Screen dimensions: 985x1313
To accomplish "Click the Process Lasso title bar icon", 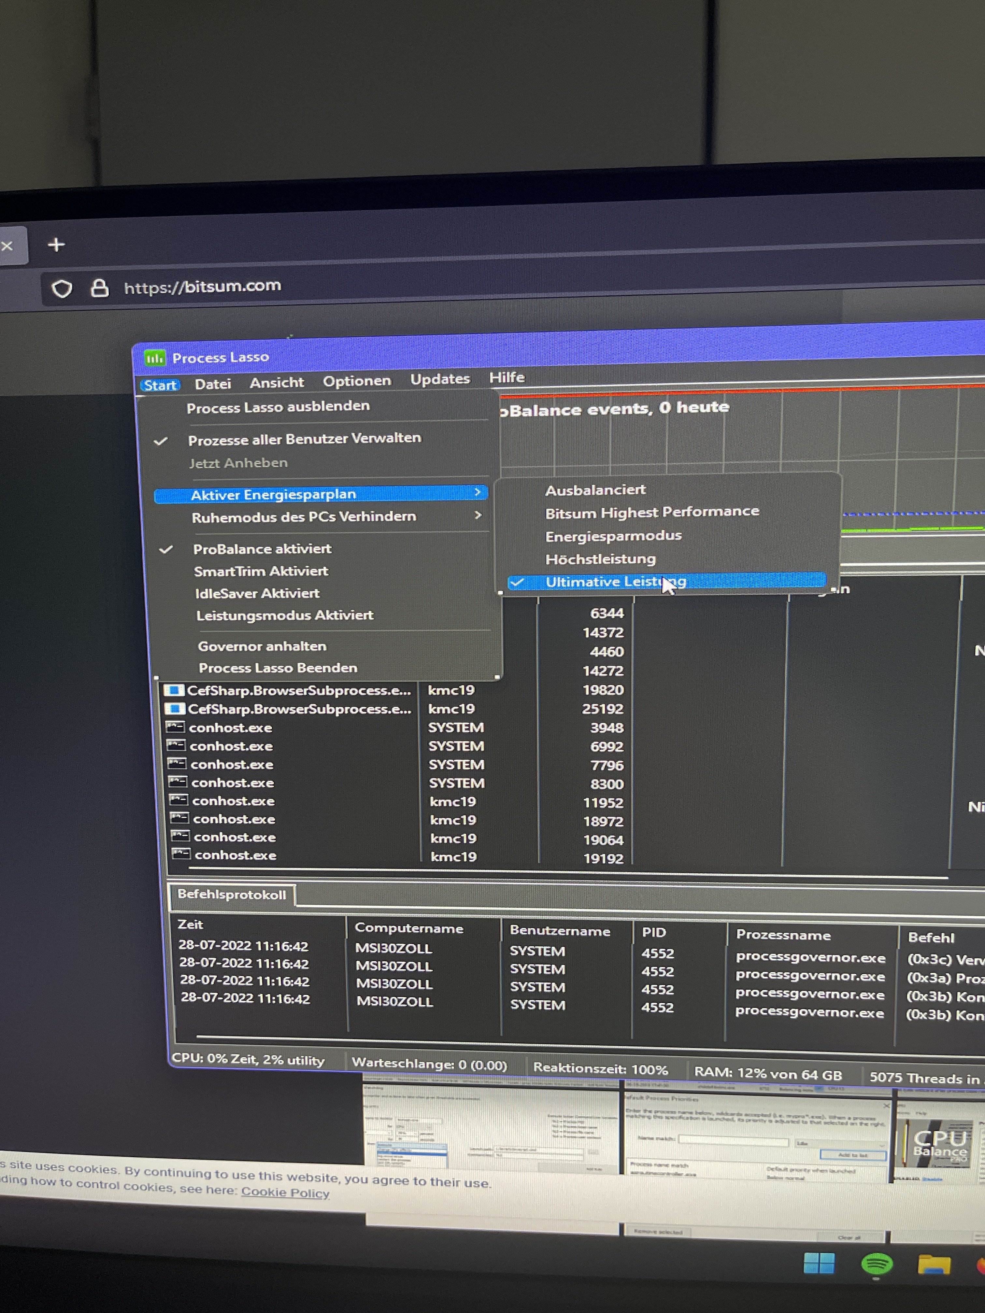I will tap(154, 358).
